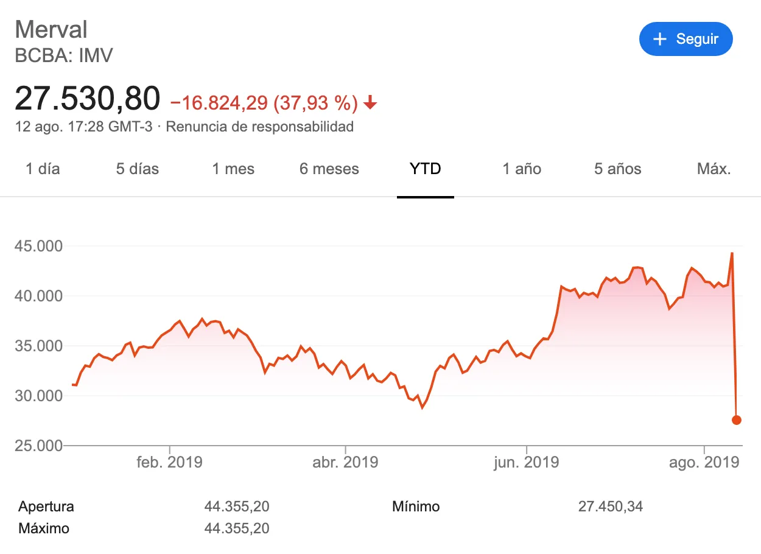761x554 pixels.
Task: Open the Renuncia de responsabilidad link
Action: (x=259, y=127)
